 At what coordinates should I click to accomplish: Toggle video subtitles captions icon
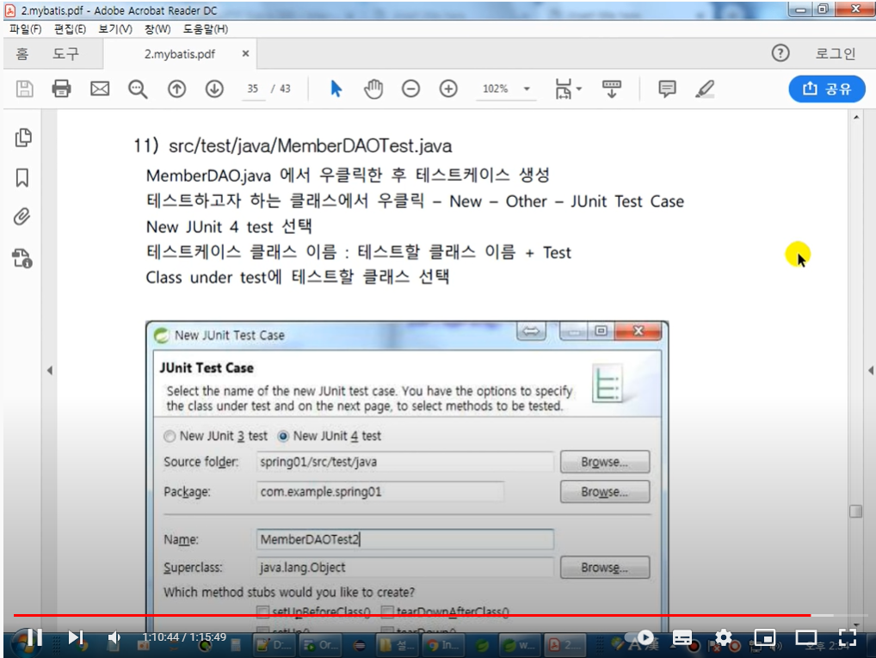(682, 637)
